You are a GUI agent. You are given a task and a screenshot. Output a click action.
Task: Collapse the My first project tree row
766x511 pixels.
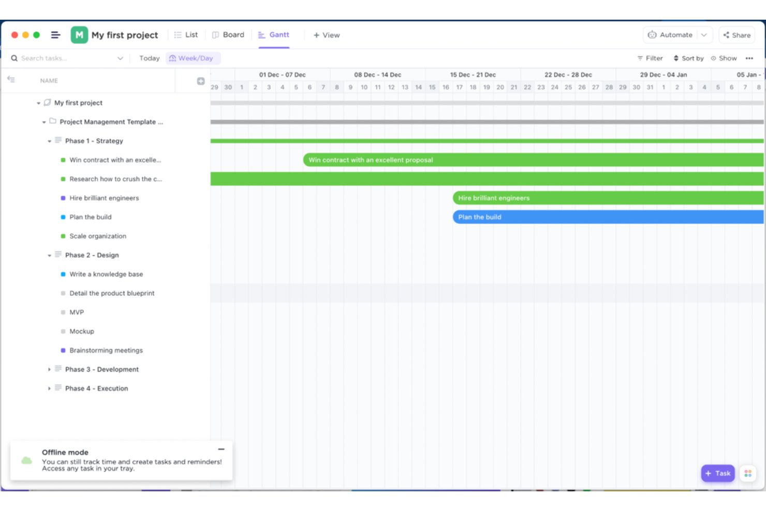38,103
